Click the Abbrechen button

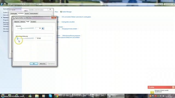click(x=43, y=64)
